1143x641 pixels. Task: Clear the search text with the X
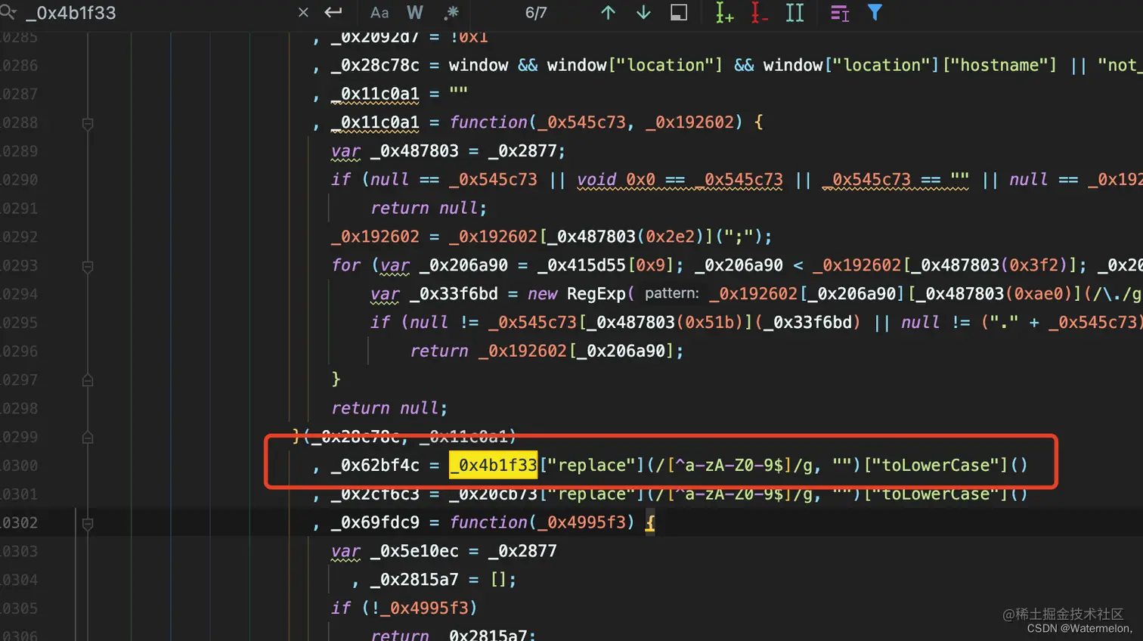point(303,12)
